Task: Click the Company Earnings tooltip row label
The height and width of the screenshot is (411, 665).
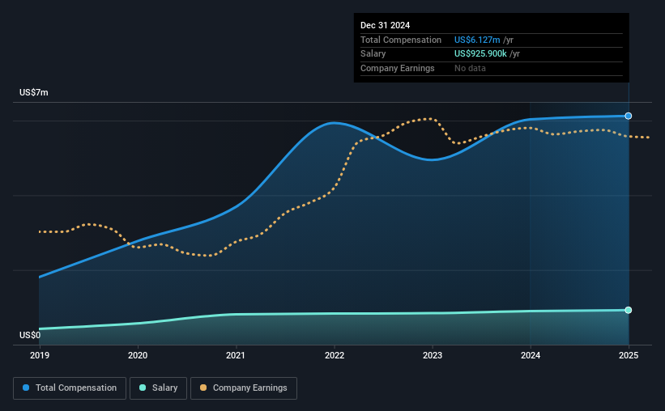Action: [x=398, y=68]
